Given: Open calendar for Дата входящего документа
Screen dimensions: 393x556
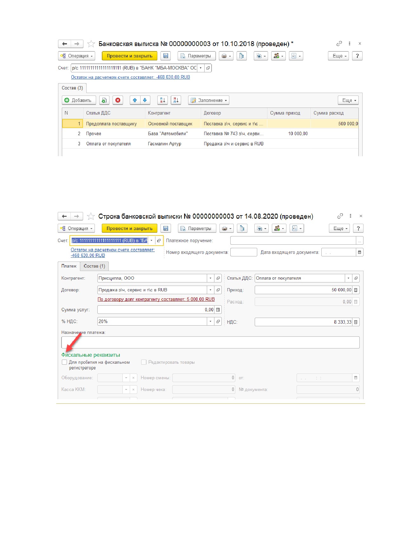Looking at the screenshot, I should [359, 252].
